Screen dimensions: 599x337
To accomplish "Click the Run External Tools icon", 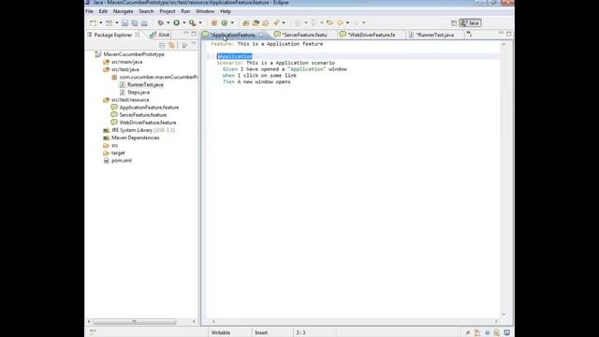I will [x=193, y=22].
